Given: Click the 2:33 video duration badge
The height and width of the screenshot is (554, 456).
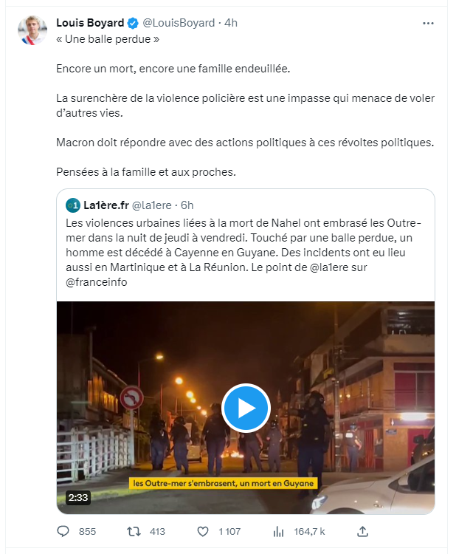Looking at the screenshot, I should (78, 497).
